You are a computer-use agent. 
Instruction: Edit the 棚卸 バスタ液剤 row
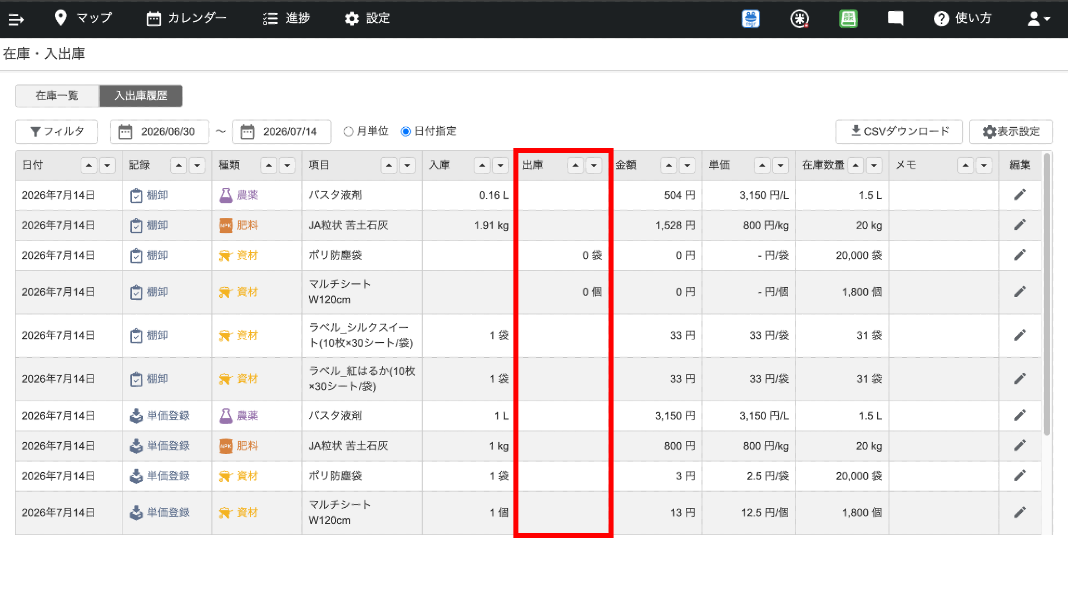click(x=1020, y=195)
